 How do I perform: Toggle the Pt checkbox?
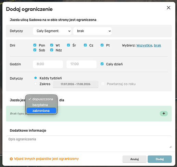102,45
